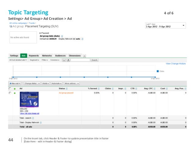The height and width of the screenshot is (146, 195).
Task: Check the image ad row checkbox
Action: (x=10, y=93)
